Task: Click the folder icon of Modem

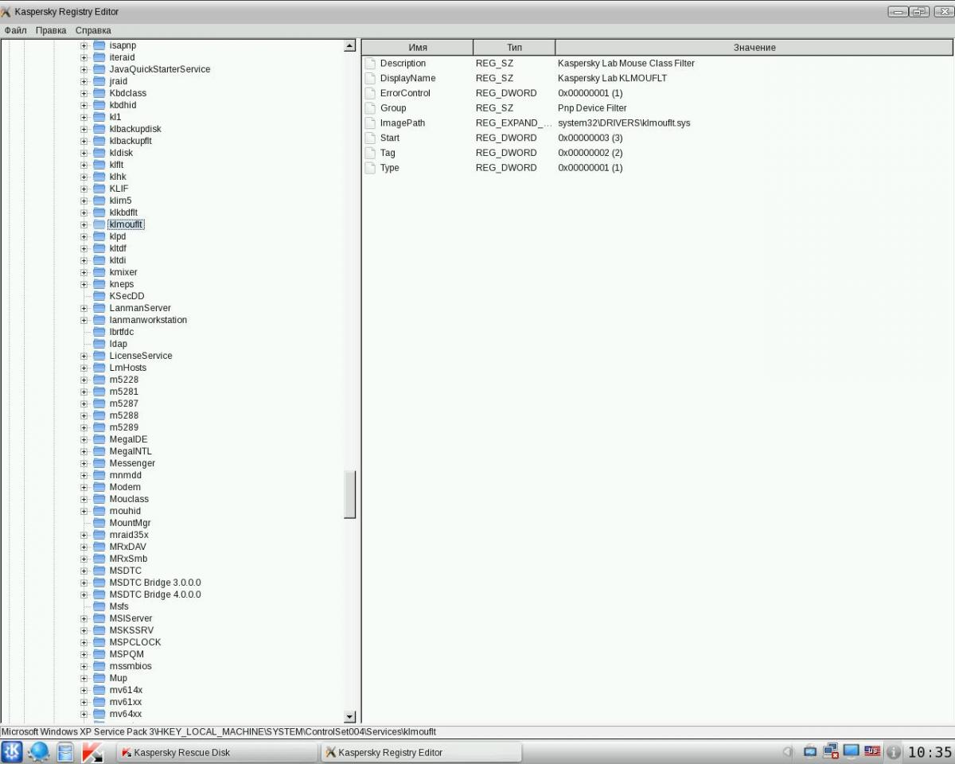Action: (x=99, y=487)
